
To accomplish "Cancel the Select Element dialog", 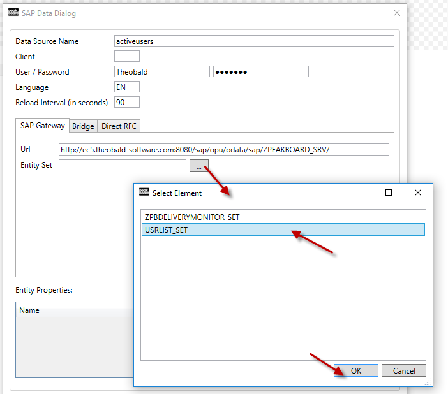I will (x=404, y=370).
